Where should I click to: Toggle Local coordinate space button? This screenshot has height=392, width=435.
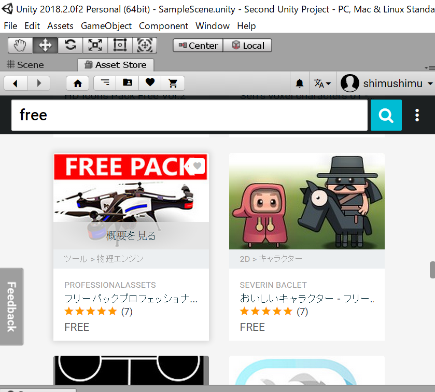(248, 46)
